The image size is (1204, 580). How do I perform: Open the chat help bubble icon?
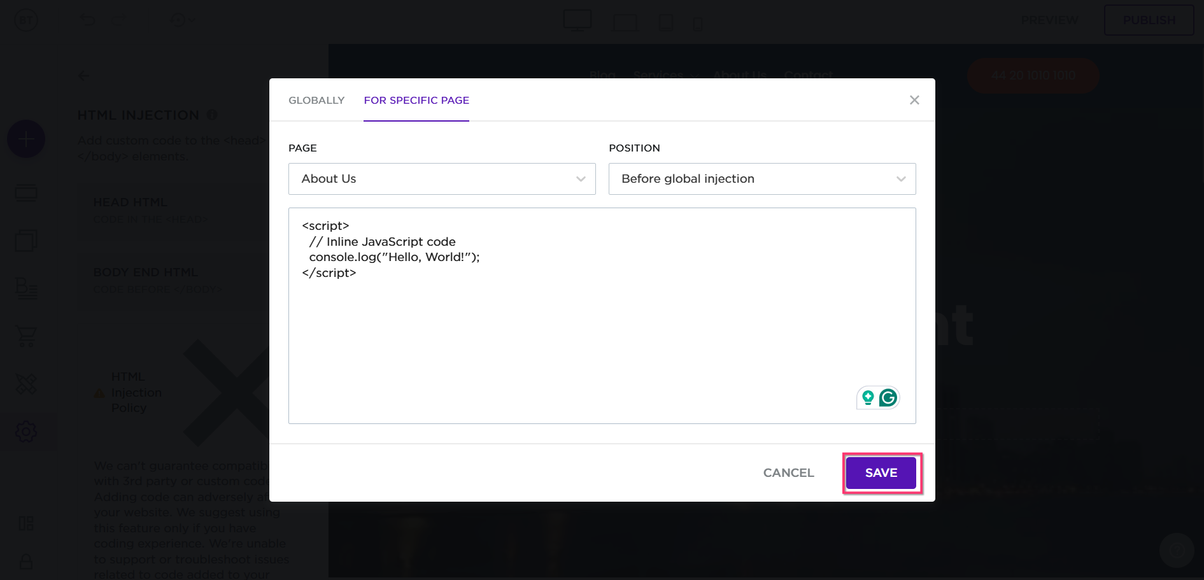1177,550
